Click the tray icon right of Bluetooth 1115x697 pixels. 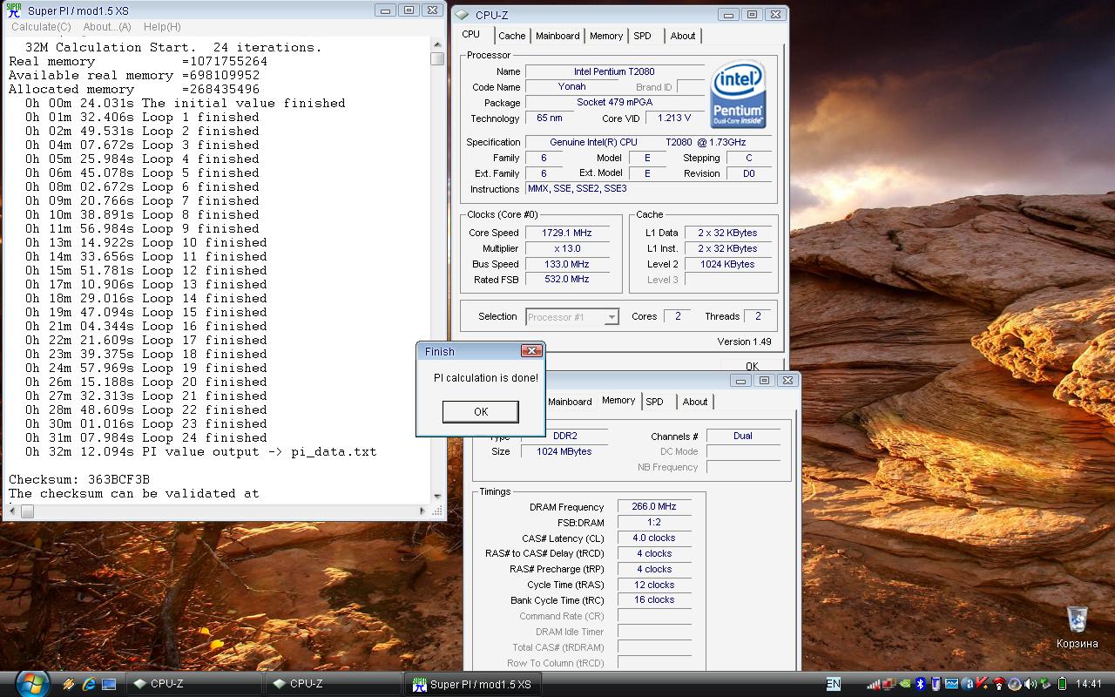pyautogui.click(x=936, y=684)
